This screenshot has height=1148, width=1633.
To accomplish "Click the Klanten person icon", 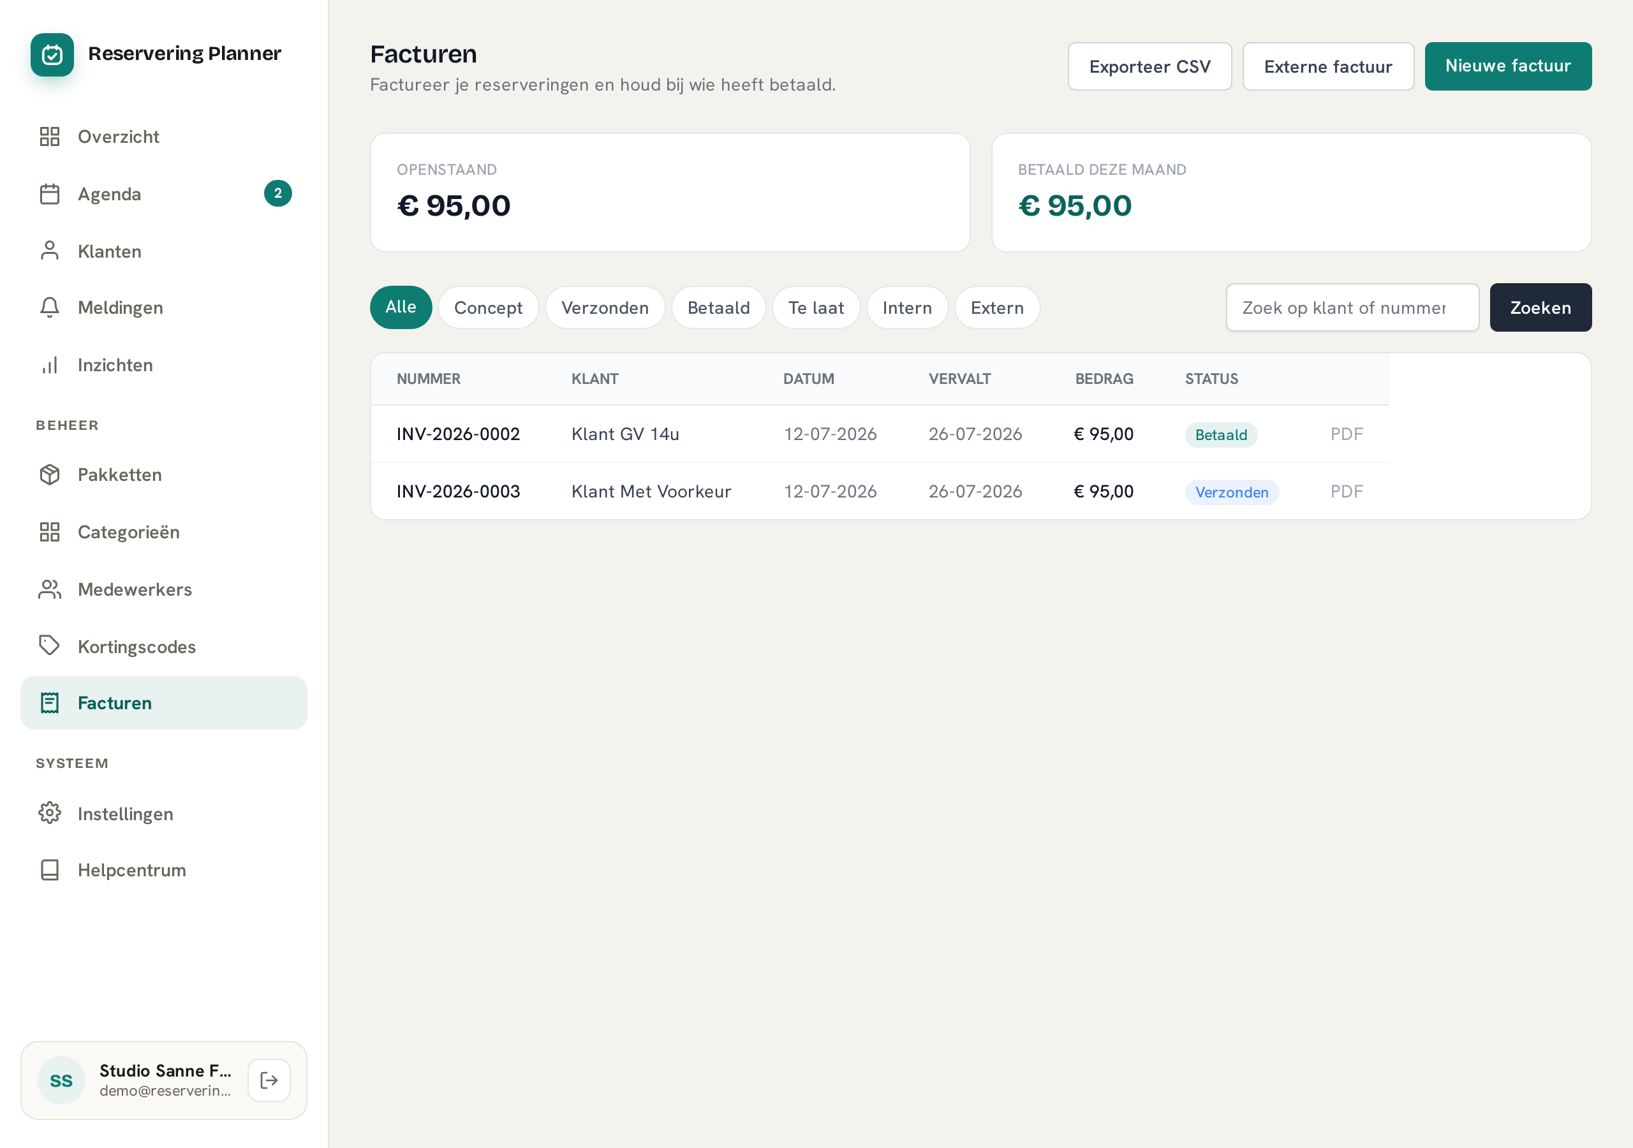I will coord(50,251).
